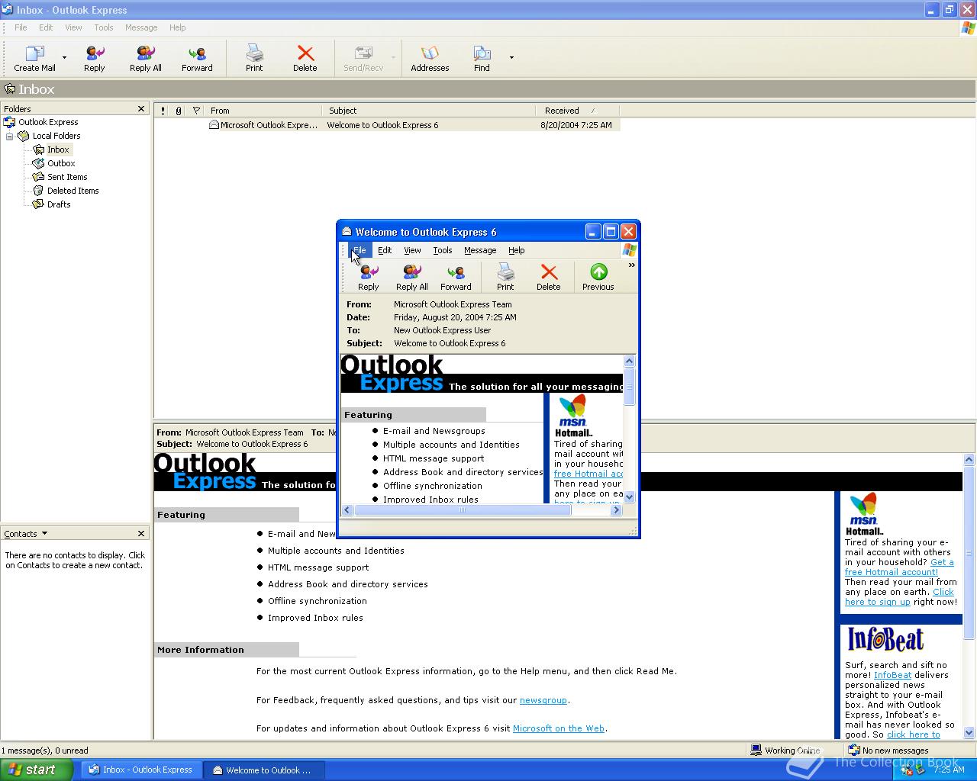Click Delete in the message window toolbar
Image resolution: width=977 pixels, height=781 pixels.
(x=548, y=278)
